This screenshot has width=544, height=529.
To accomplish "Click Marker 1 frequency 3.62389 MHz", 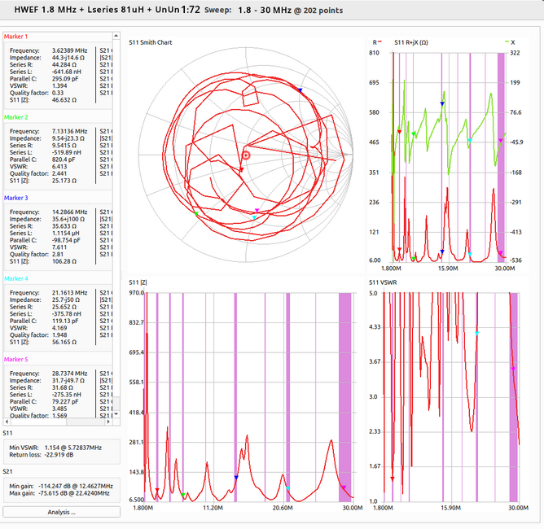I will tap(70, 50).
